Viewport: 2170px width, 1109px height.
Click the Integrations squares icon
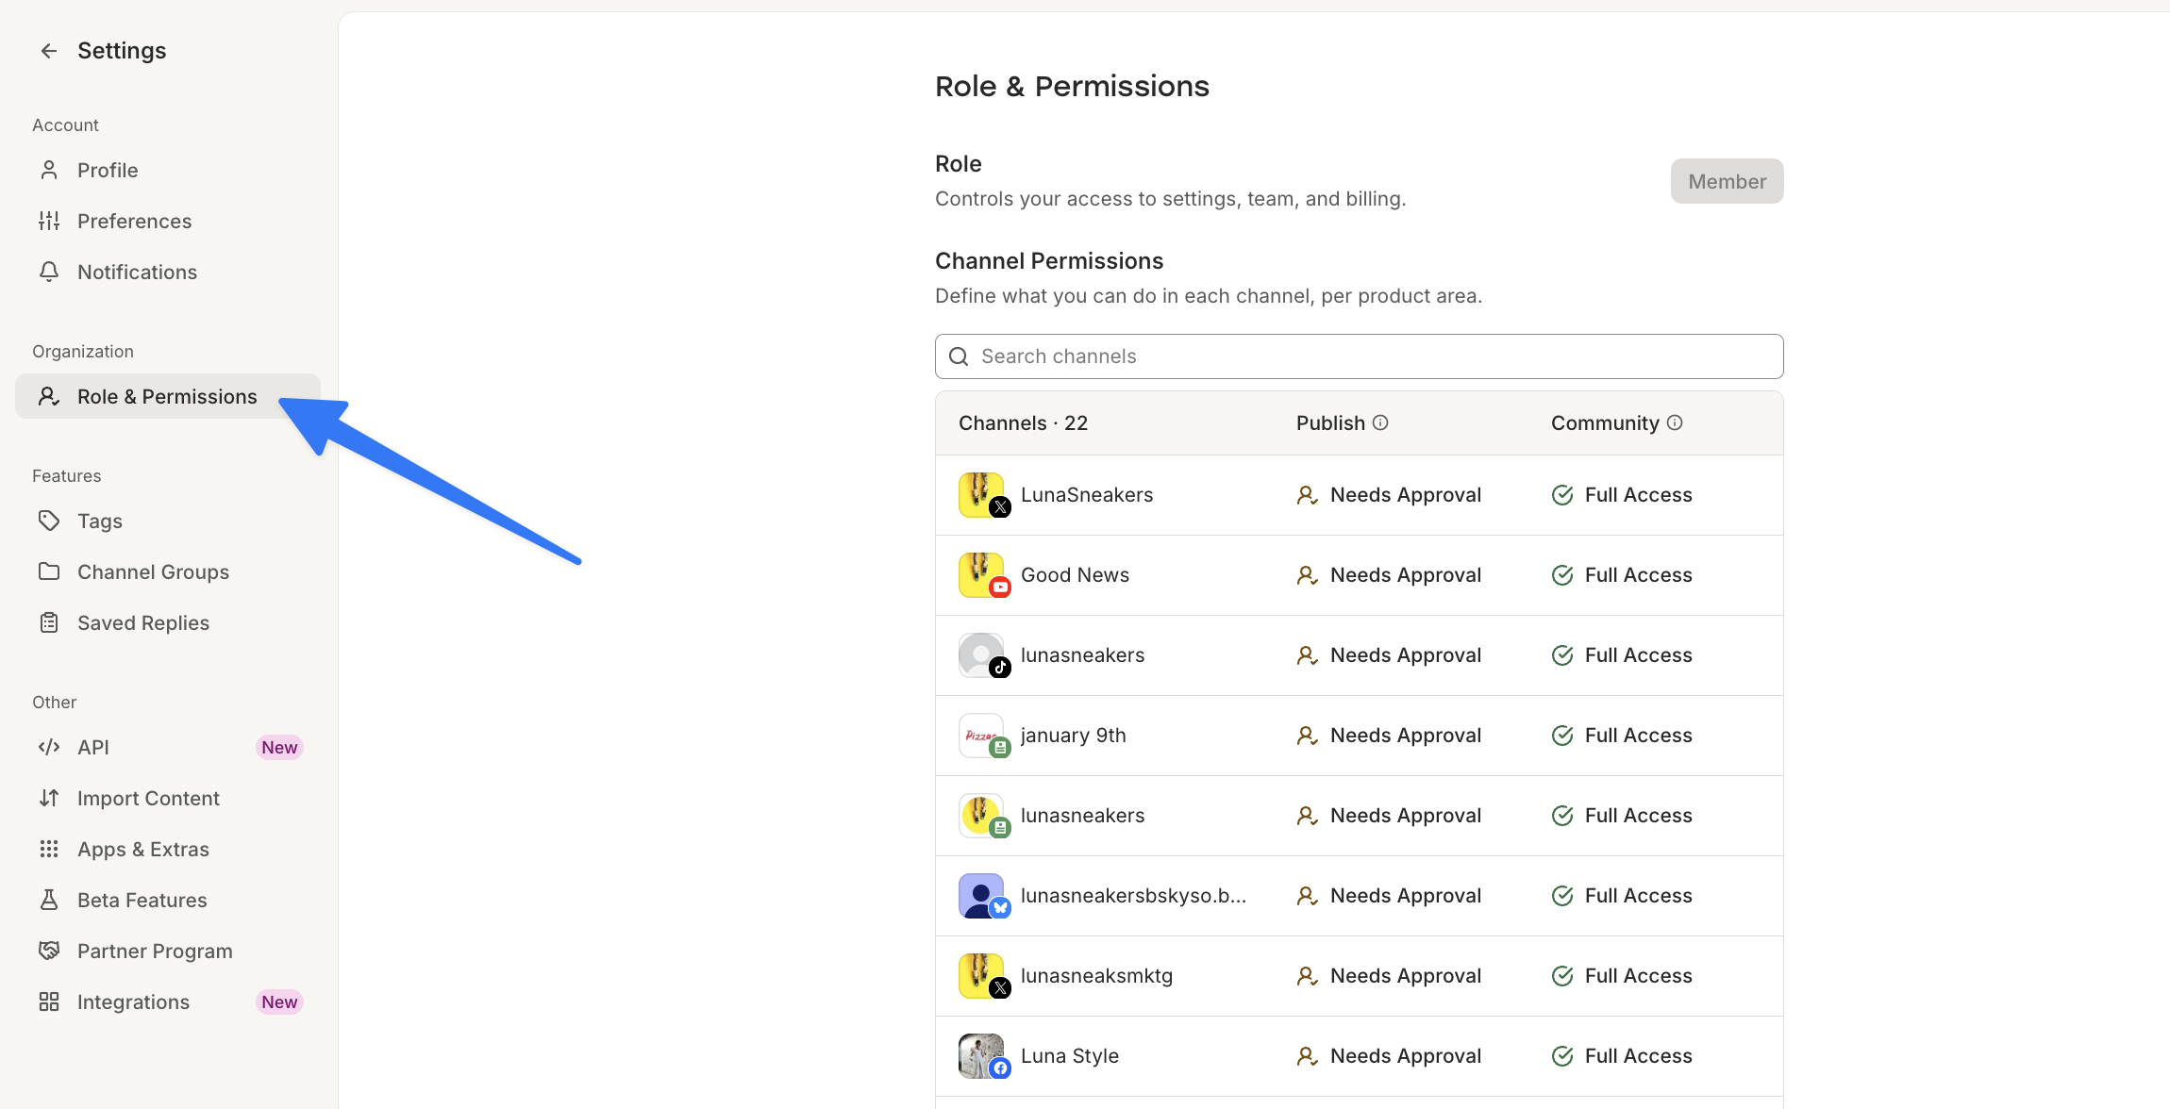(x=49, y=1002)
